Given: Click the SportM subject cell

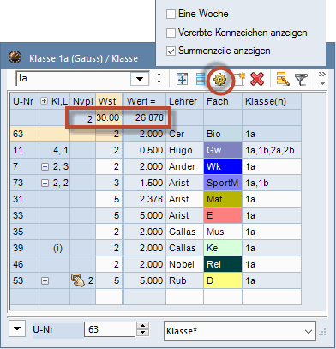Looking at the screenshot, I should (223, 183).
